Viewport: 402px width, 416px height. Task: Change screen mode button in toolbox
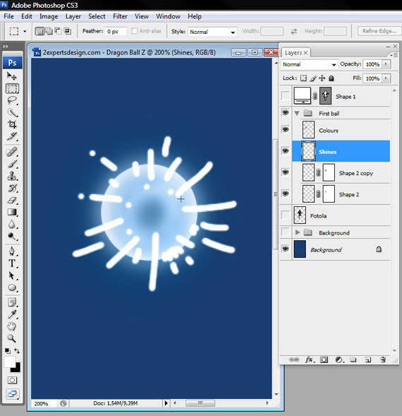click(x=12, y=394)
